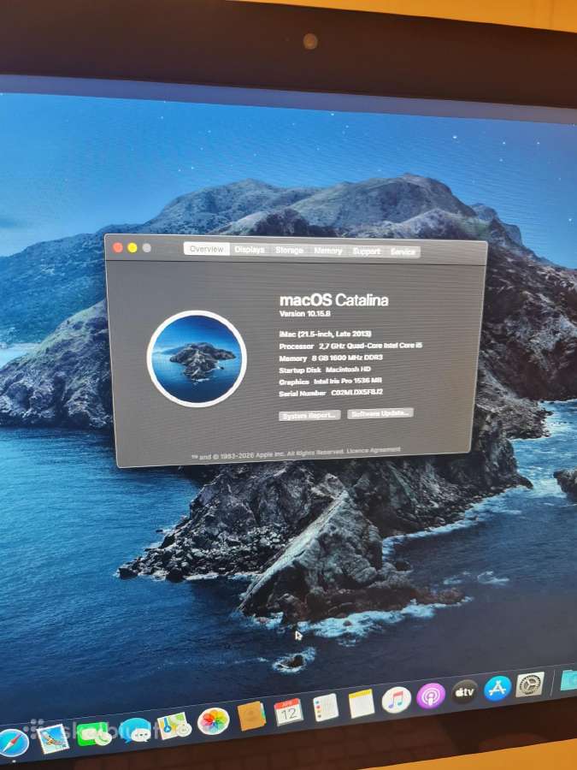The height and width of the screenshot is (770, 577).
Task: Click the 'Serial Number' label
Action: [303, 394]
